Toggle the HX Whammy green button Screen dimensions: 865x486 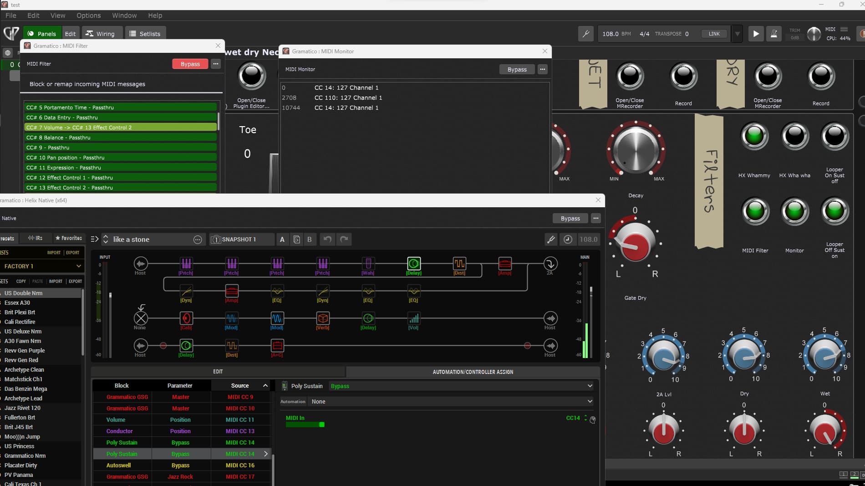click(754, 137)
